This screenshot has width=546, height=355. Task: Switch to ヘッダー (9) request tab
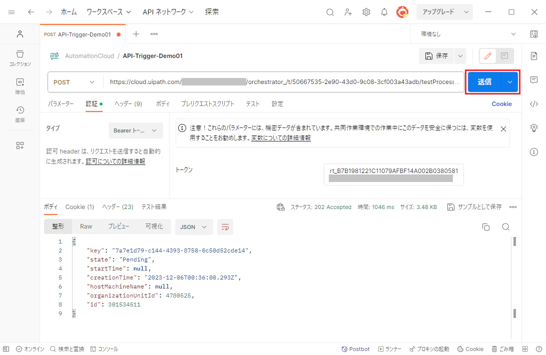tap(128, 103)
